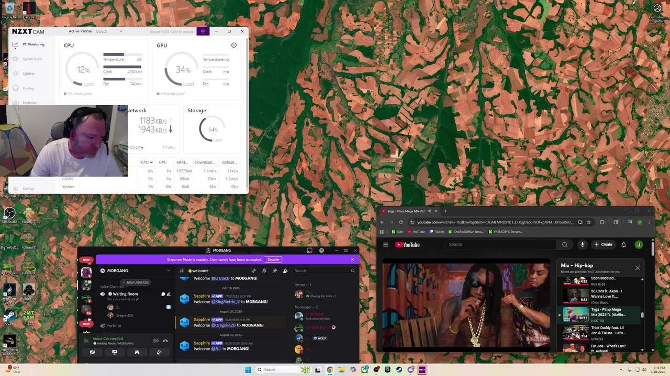Click the YouTube logo
670x376 pixels.
click(408, 244)
